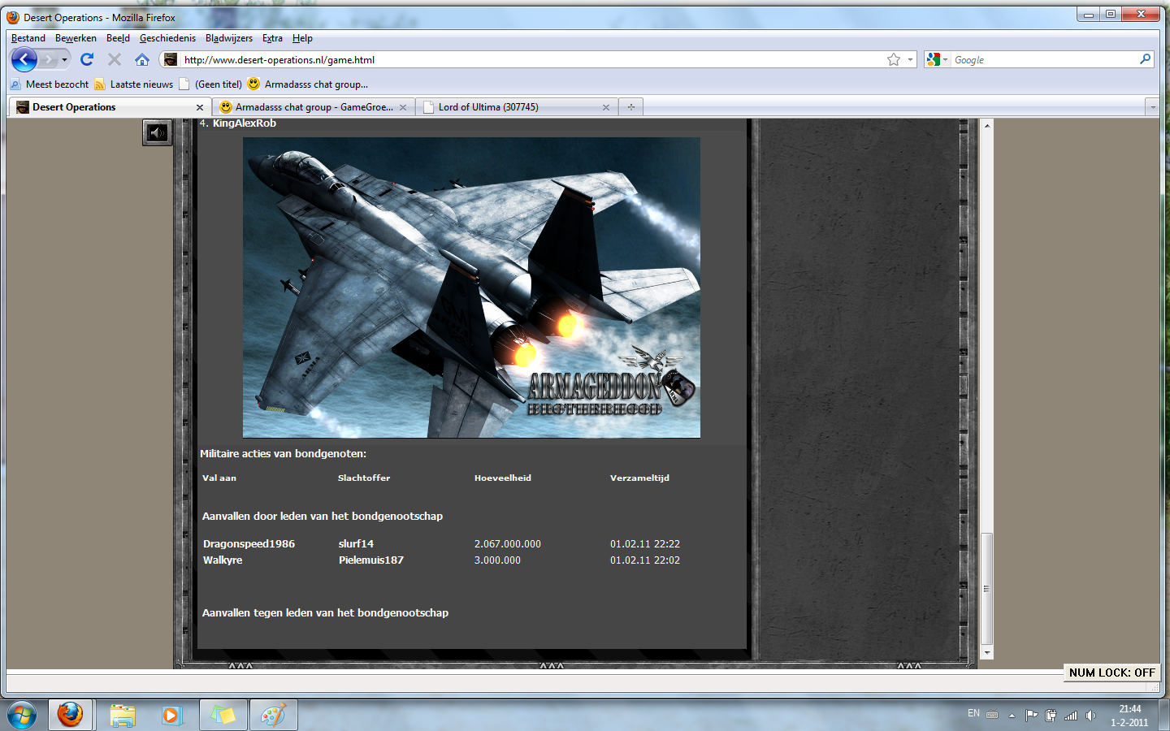
Task: Open the Extra menu
Action: 272,38
